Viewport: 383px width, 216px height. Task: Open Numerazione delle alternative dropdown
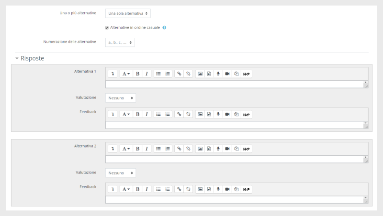120,43
